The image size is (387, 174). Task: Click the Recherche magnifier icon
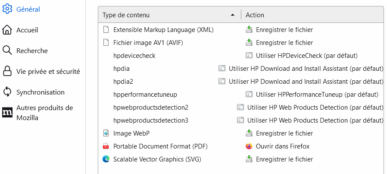point(7,51)
